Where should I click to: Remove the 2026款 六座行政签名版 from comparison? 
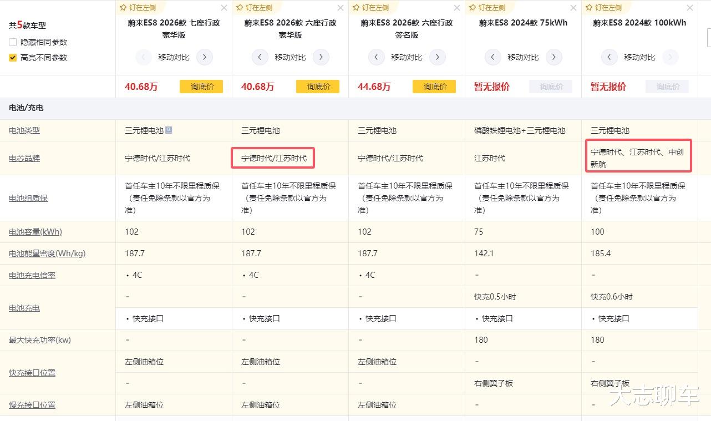(x=457, y=8)
